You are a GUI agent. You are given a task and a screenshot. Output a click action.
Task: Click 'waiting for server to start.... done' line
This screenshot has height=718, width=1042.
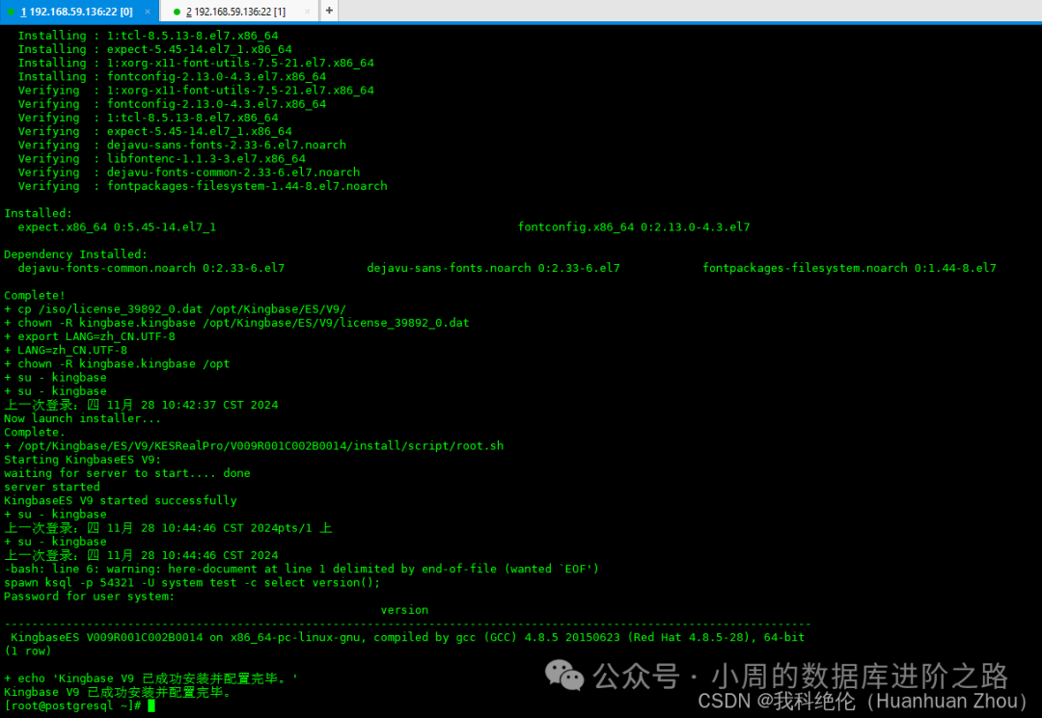pyautogui.click(x=127, y=473)
